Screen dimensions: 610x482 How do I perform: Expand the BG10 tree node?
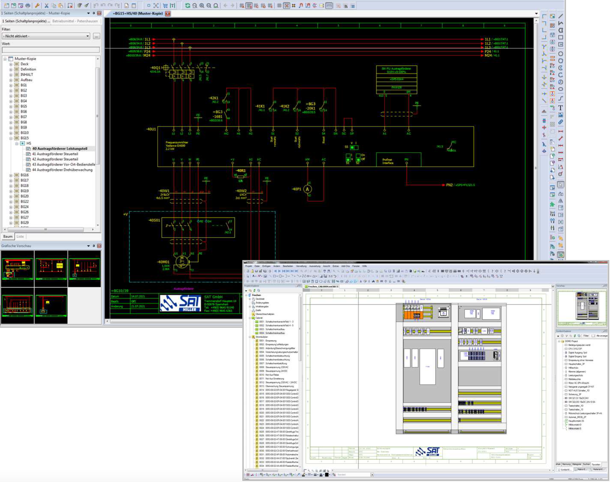11,133
